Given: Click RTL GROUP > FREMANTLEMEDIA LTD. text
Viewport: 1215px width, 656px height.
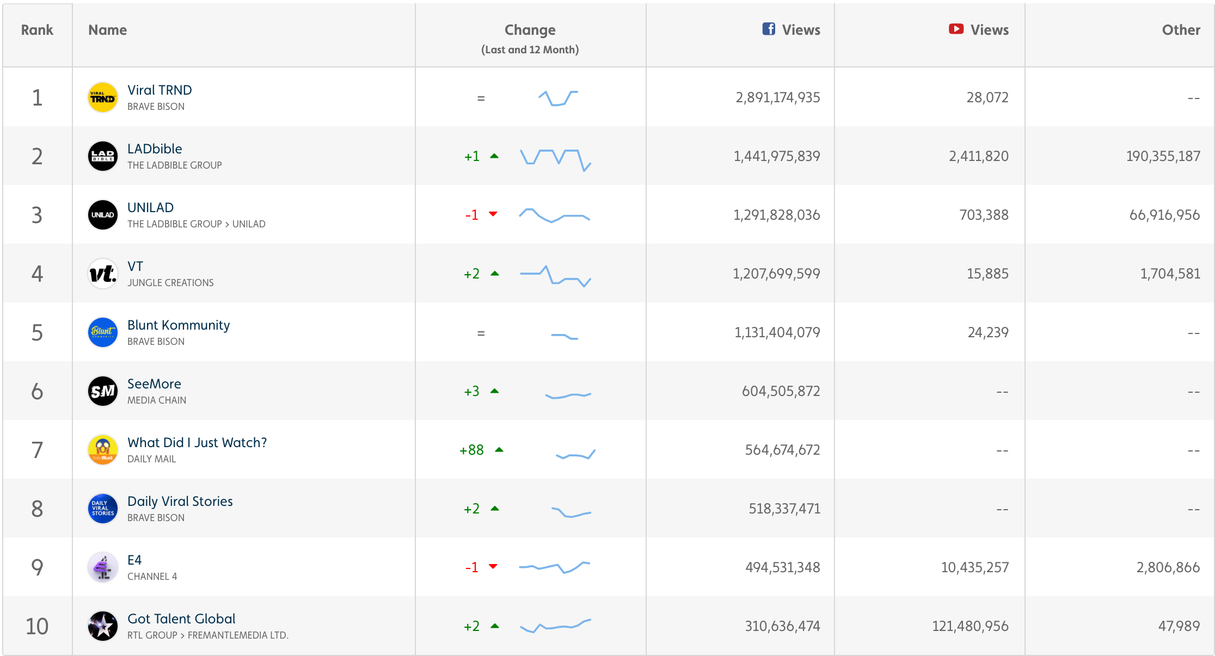Looking at the screenshot, I should (x=208, y=635).
